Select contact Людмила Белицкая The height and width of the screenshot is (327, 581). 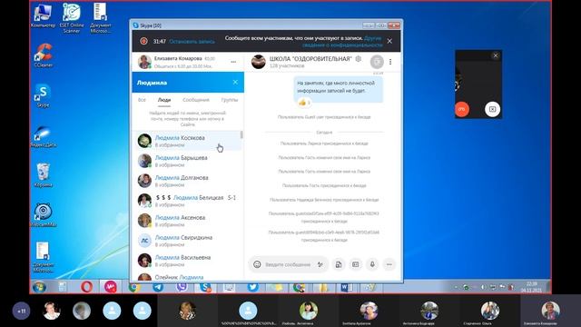187,201
